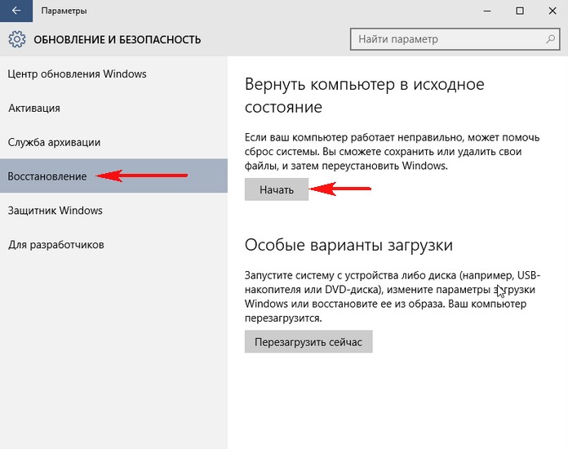Click the "ОБНОВЛЕНИЕ И БЕЗОПАСНОСТЬ" title
568x449 pixels.
(x=117, y=39)
